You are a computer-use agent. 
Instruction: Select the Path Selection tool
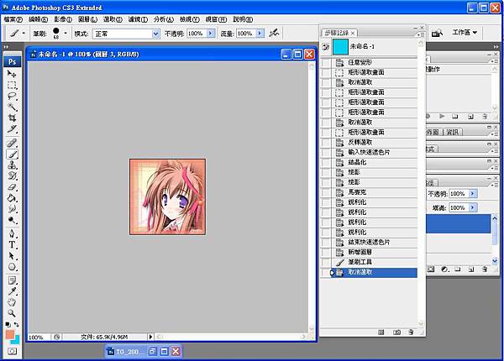12,256
